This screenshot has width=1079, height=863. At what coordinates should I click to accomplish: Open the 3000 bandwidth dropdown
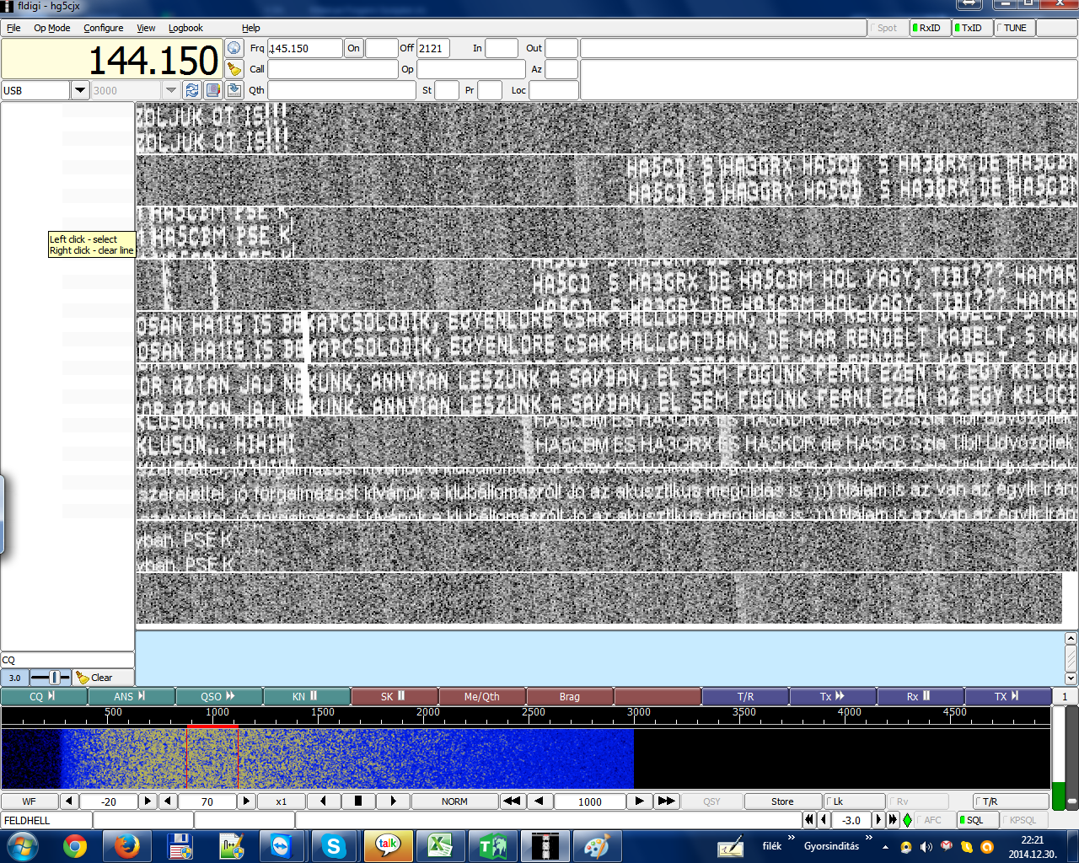tap(171, 90)
